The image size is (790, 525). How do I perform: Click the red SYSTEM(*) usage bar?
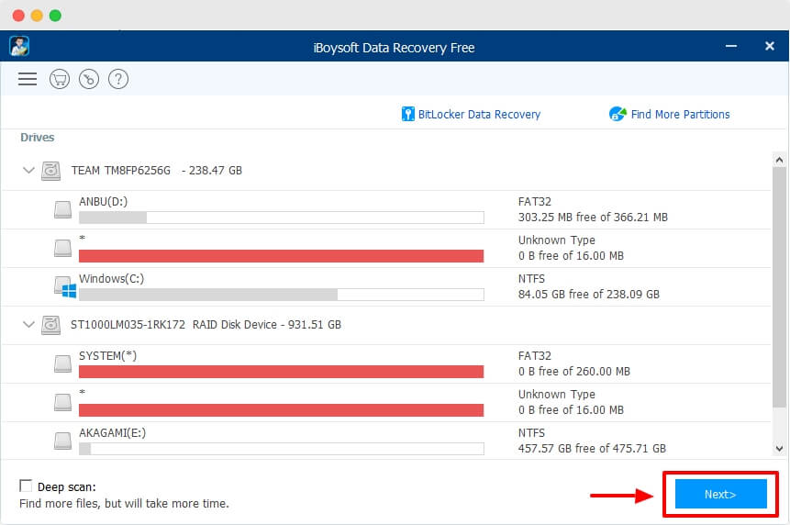281,372
